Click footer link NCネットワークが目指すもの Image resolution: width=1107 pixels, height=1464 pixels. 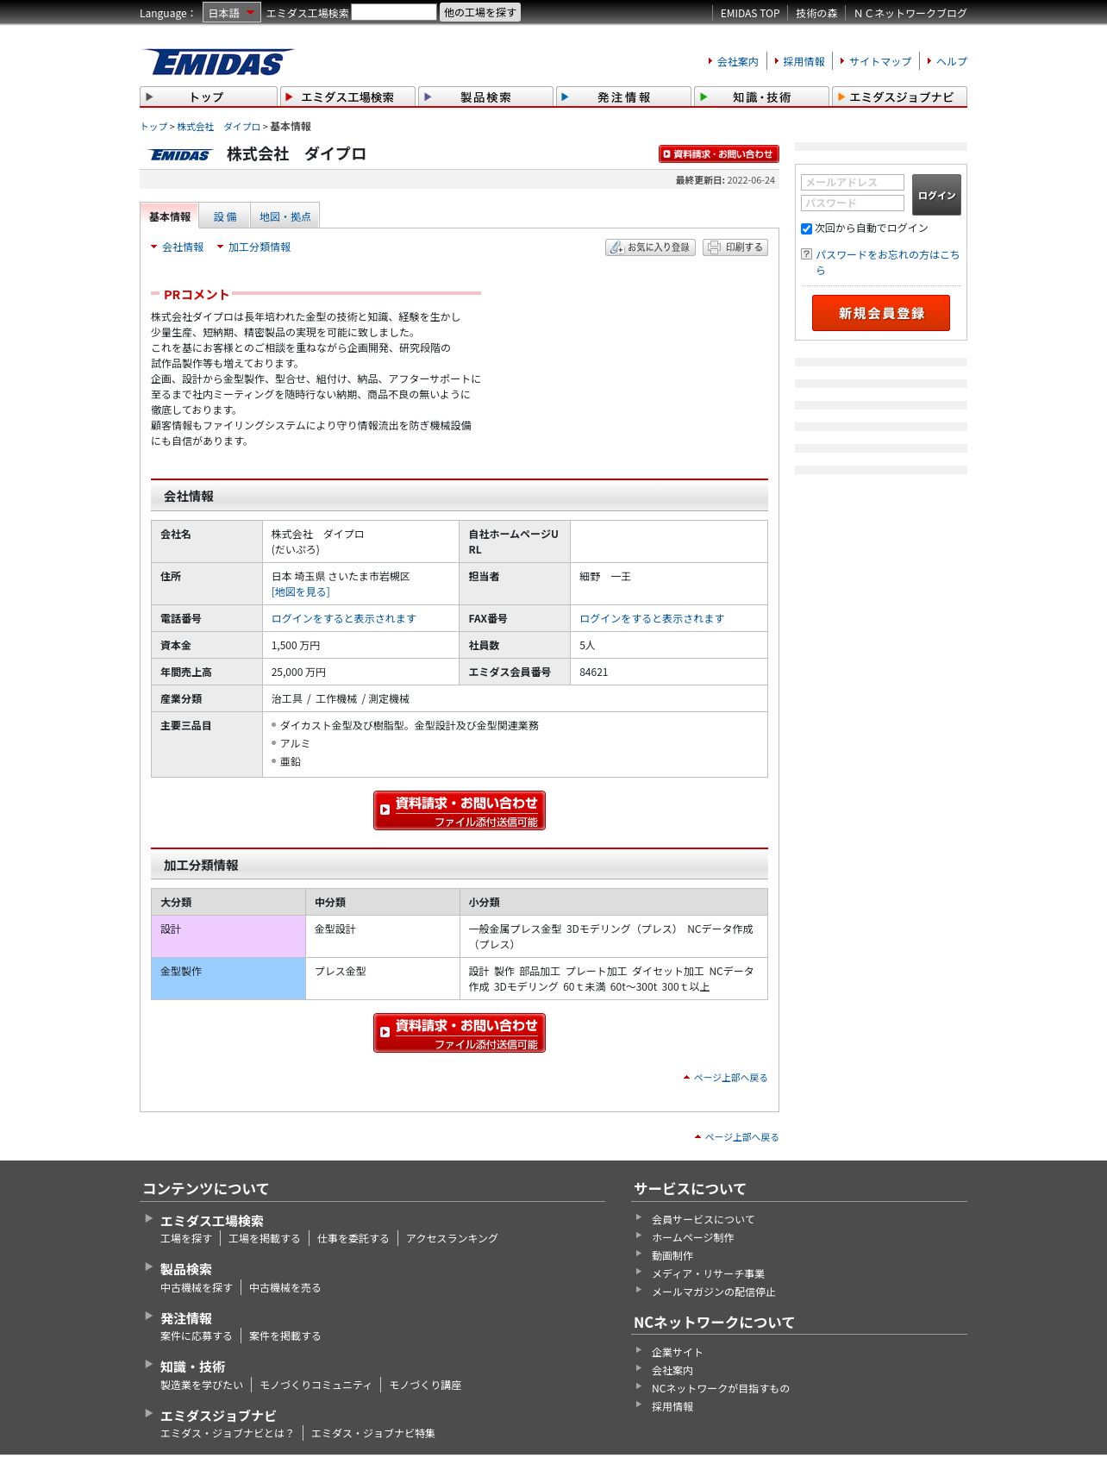(721, 1389)
